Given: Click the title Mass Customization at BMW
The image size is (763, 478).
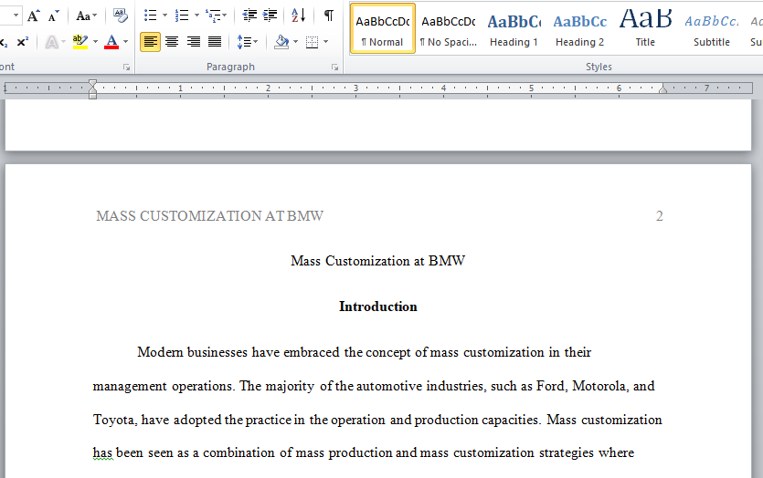Looking at the screenshot, I should (378, 261).
